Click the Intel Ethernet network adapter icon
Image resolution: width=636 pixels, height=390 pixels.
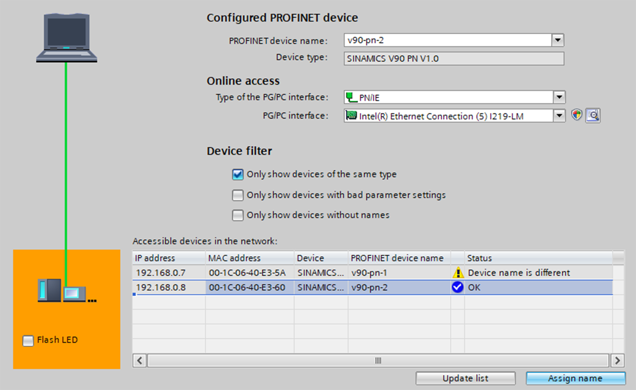351,116
